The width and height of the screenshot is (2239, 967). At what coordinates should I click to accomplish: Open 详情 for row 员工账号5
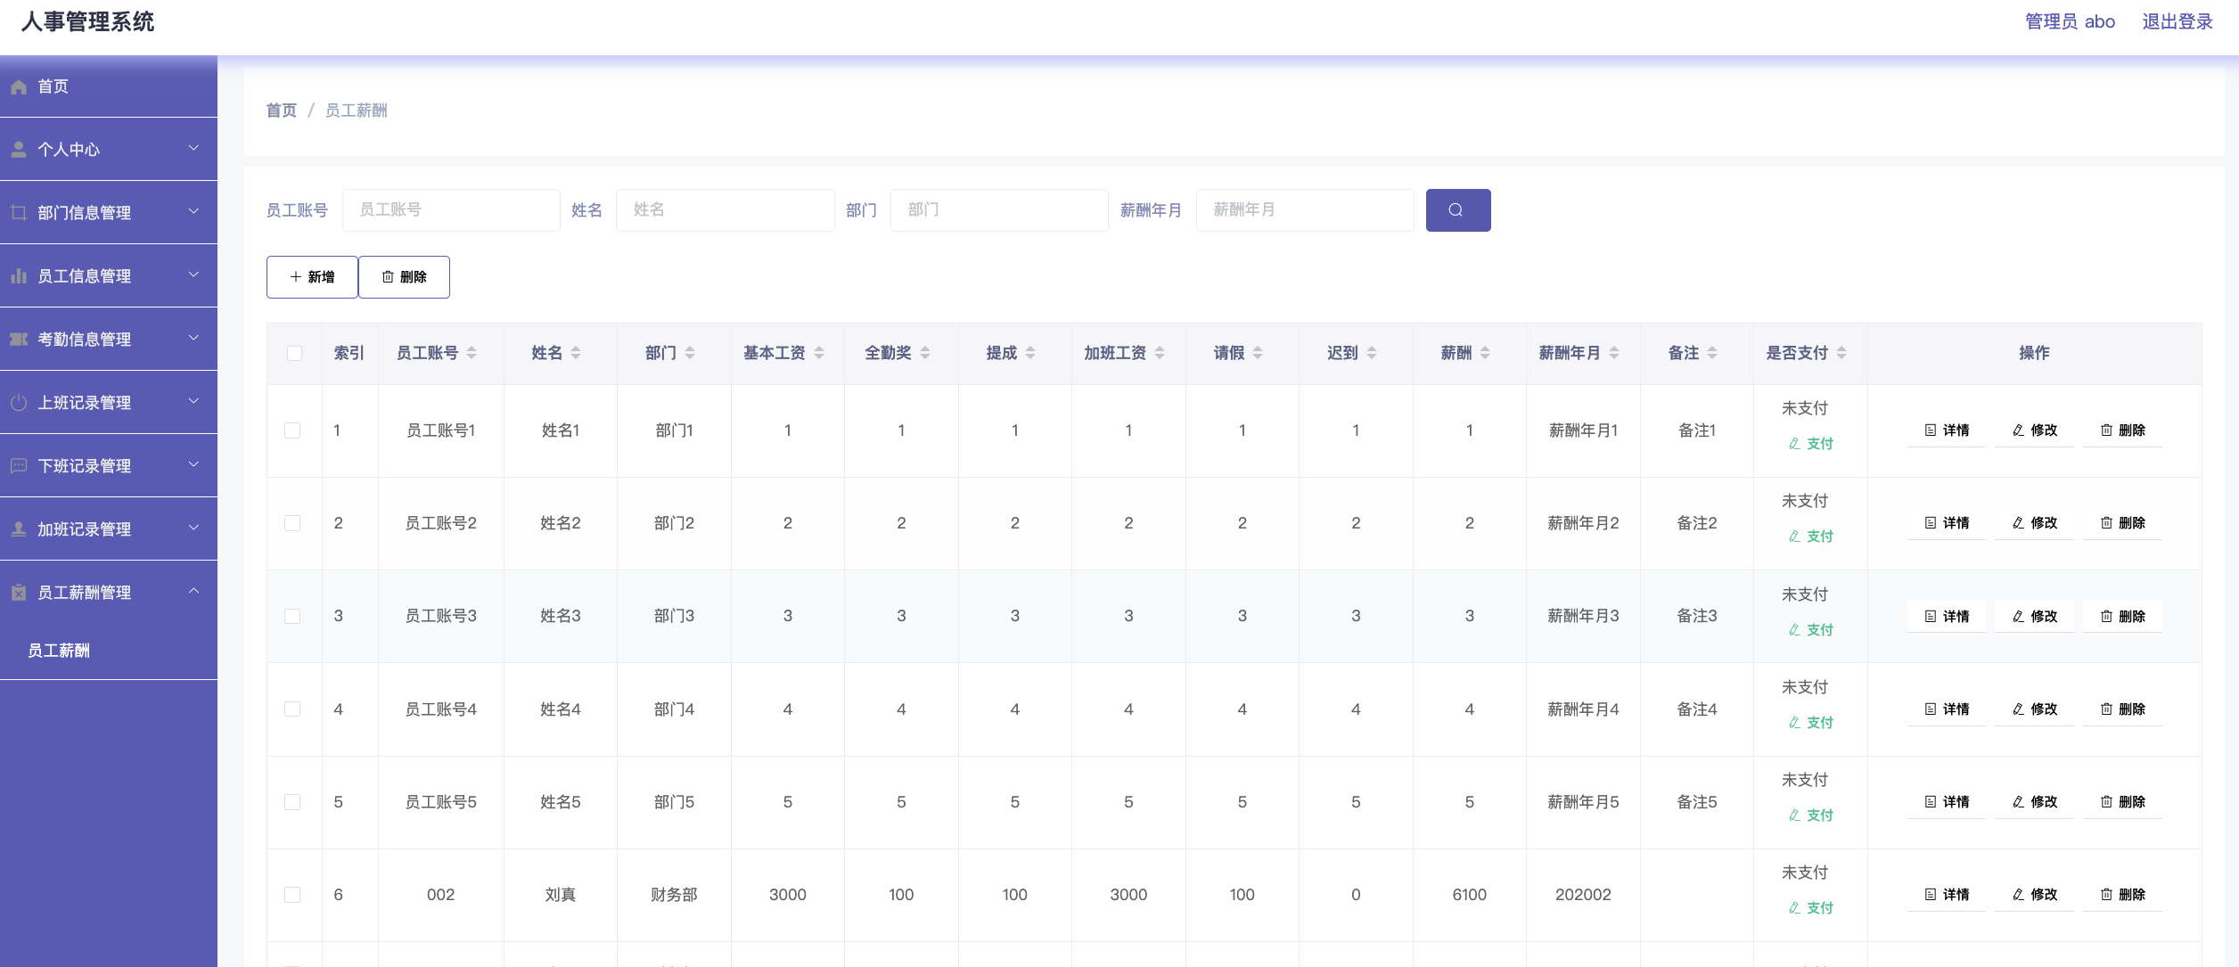(1947, 802)
